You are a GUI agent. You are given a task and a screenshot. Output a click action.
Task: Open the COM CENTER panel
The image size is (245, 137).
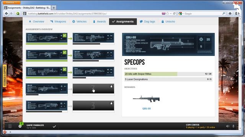tap(193, 125)
